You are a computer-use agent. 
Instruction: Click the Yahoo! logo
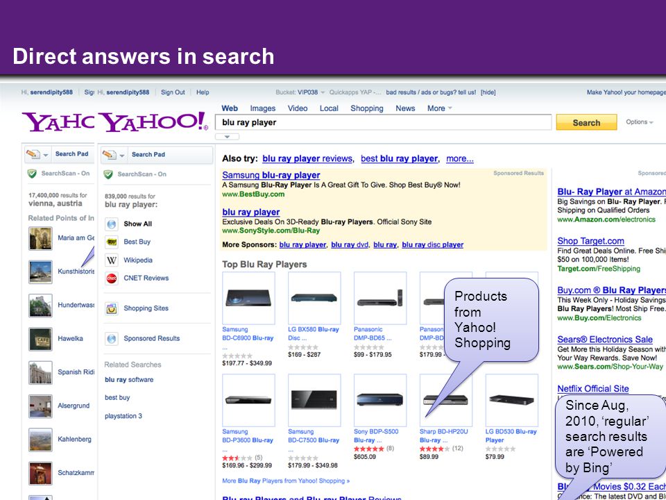coord(153,122)
